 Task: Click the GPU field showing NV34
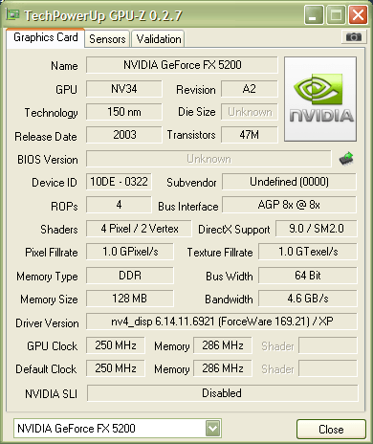(x=124, y=89)
